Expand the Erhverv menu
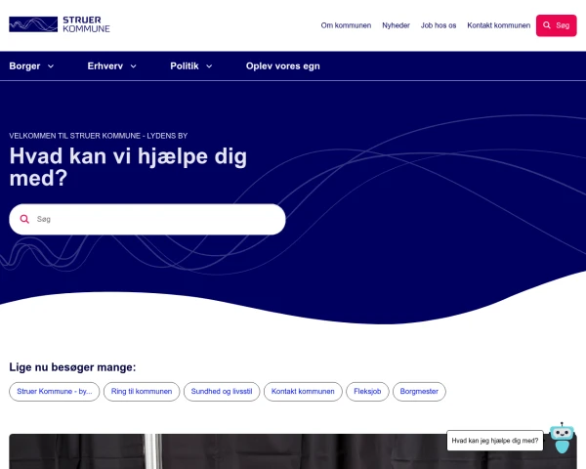 pyautogui.click(x=111, y=66)
